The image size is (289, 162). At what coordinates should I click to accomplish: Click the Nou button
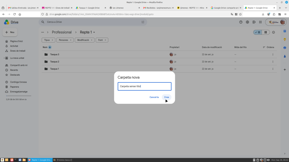point(10,32)
